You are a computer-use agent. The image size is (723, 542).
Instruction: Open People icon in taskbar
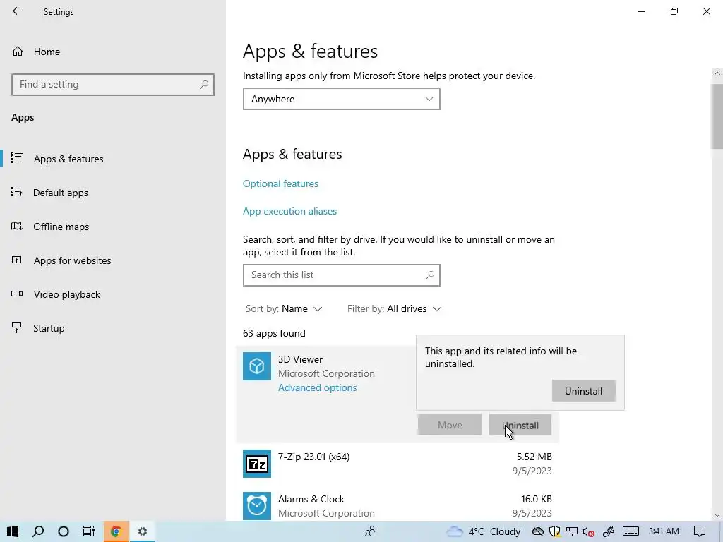tap(370, 531)
